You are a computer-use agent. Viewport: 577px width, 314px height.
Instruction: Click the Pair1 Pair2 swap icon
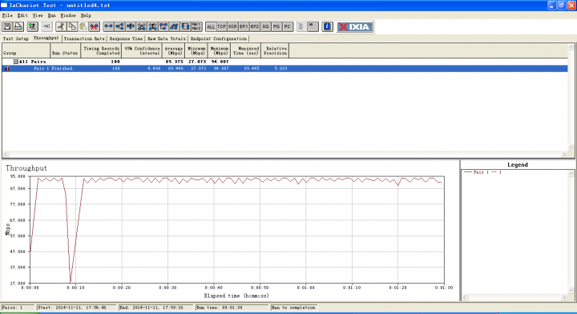point(196,26)
